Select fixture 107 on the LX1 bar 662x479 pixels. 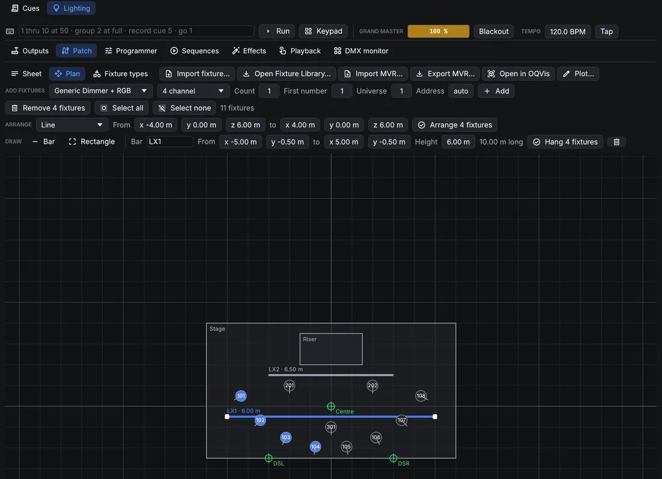point(401,420)
